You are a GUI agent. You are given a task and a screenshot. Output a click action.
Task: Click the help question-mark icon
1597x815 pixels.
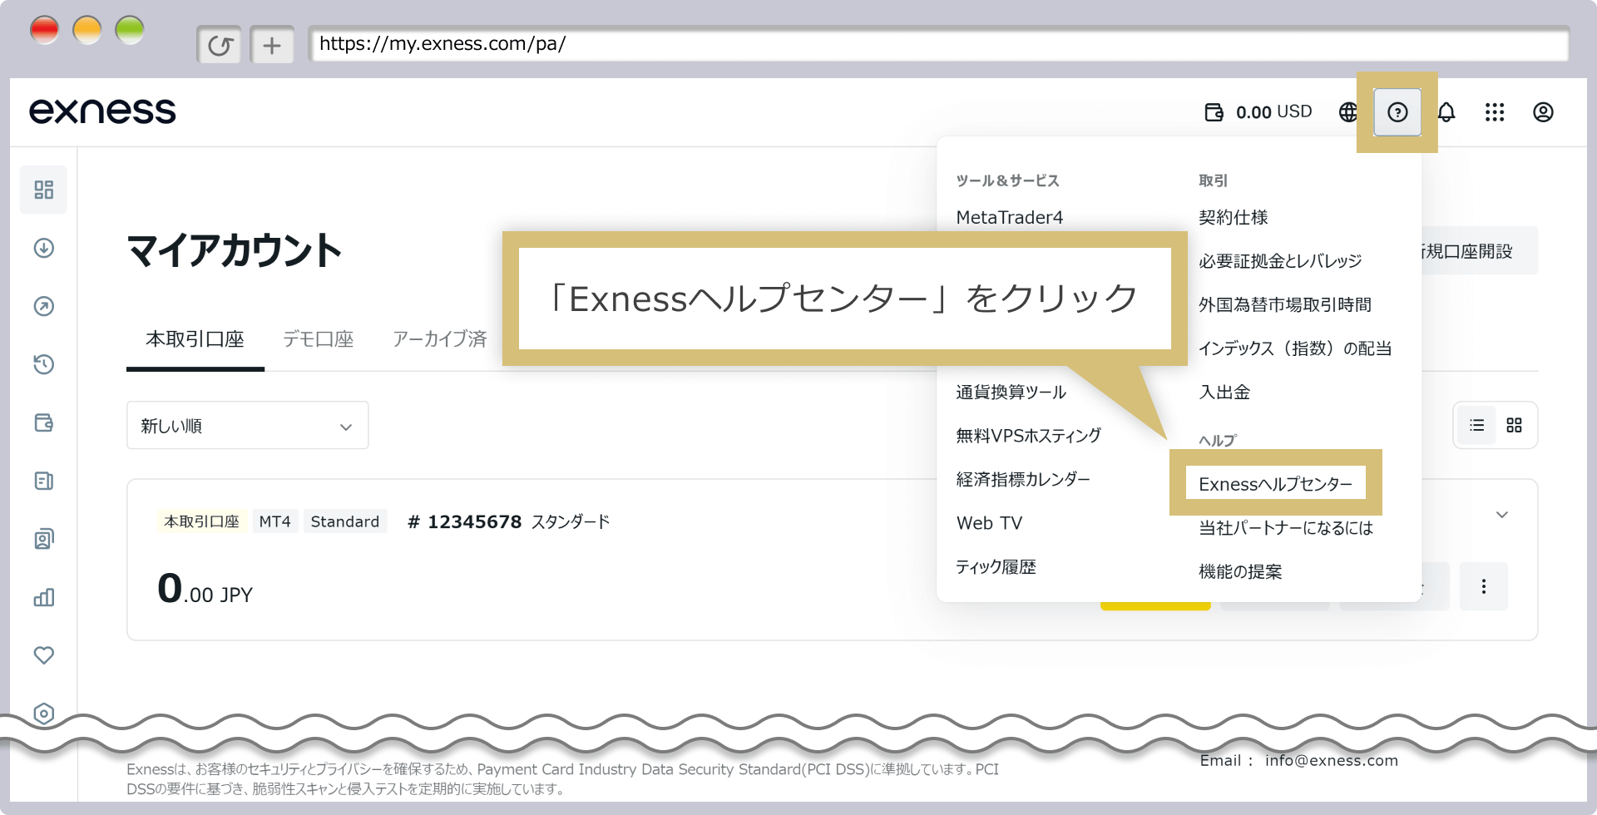click(x=1397, y=112)
